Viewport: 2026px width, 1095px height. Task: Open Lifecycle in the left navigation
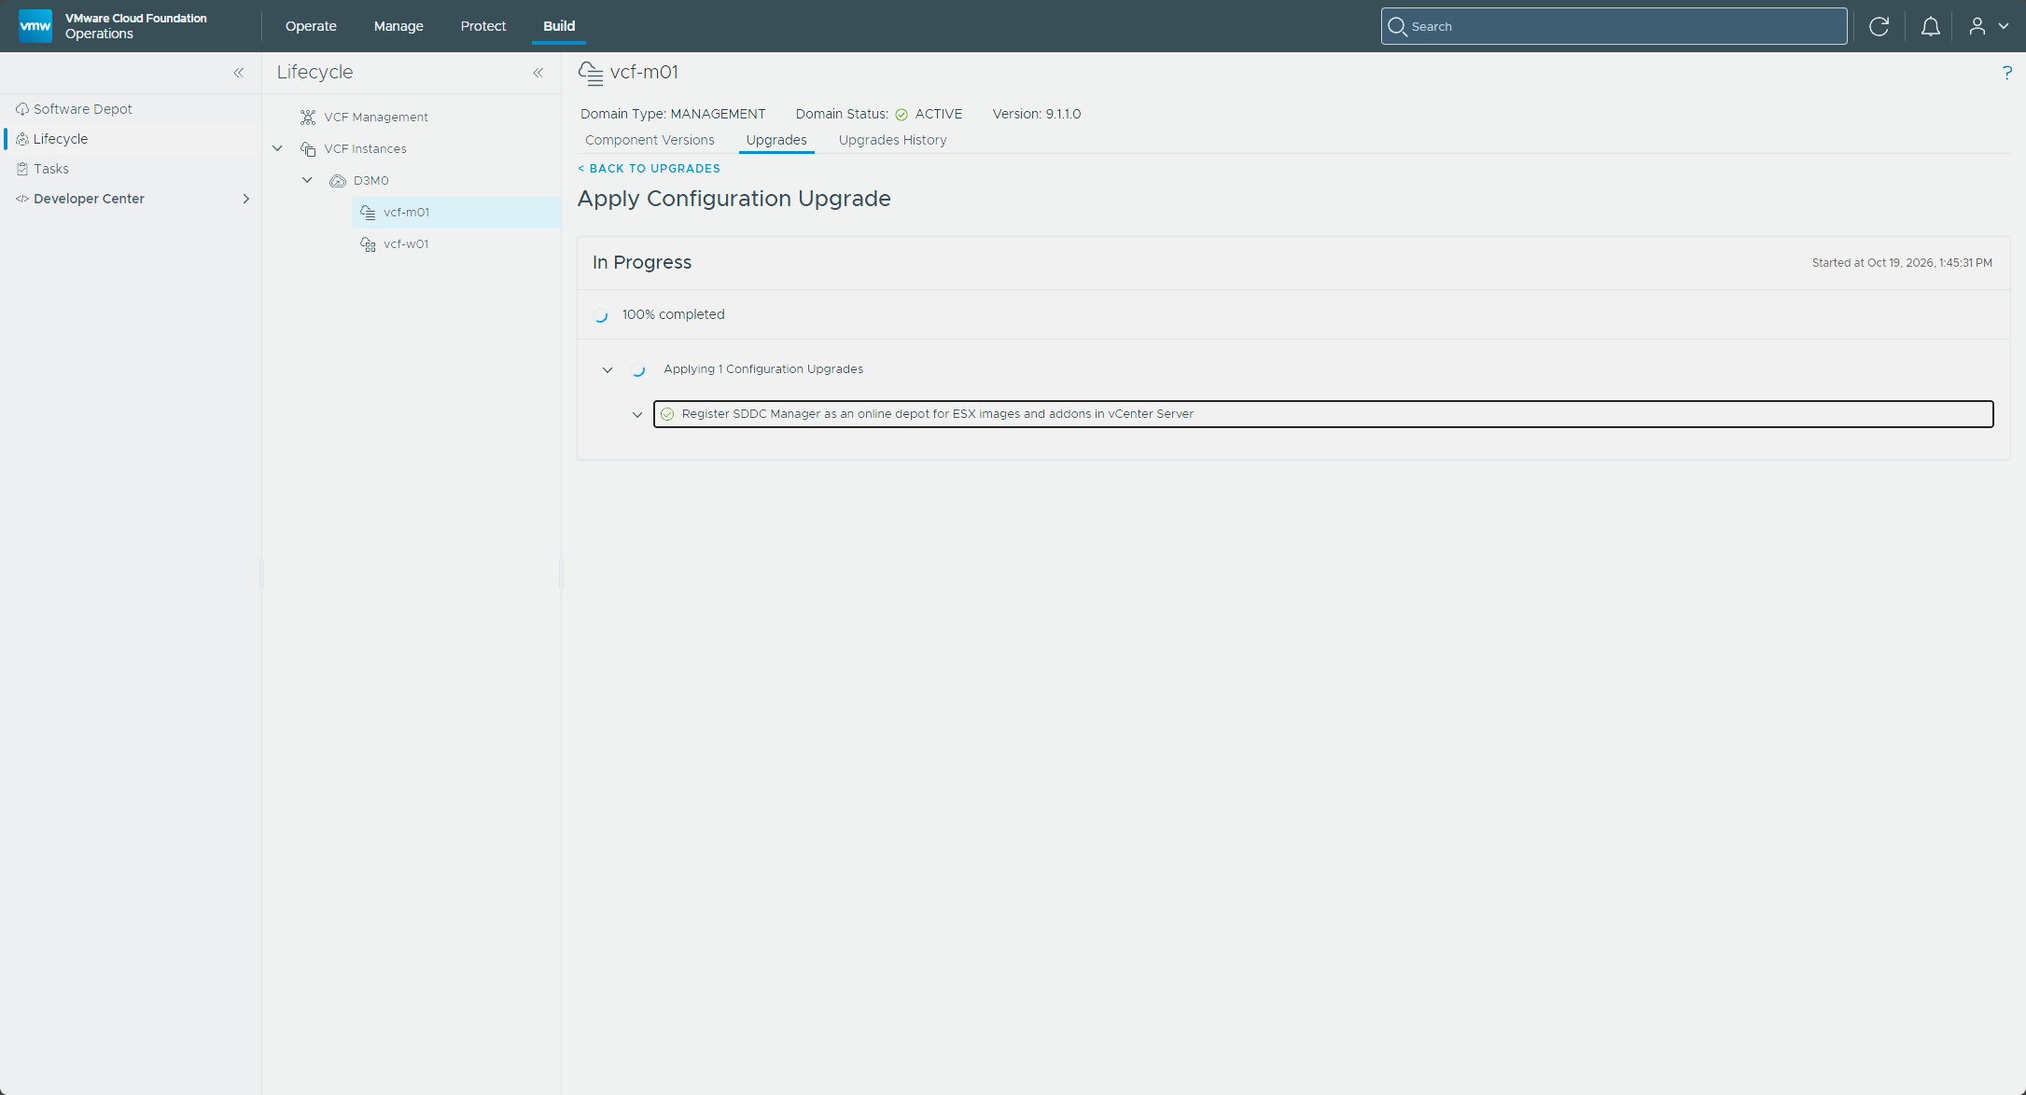coord(61,139)
